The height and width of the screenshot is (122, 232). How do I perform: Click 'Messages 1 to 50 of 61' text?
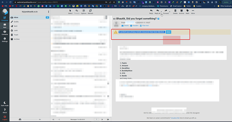(78, 120)
